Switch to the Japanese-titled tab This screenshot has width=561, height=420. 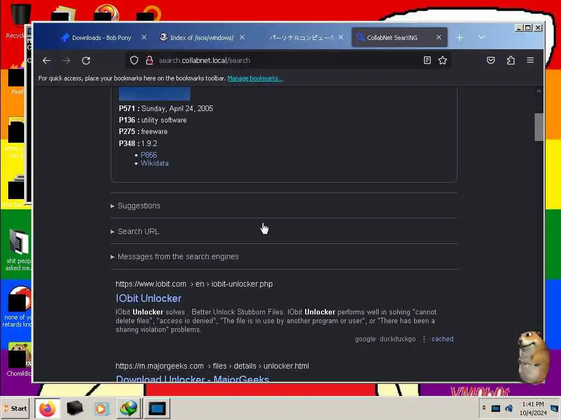pos(301,38)
